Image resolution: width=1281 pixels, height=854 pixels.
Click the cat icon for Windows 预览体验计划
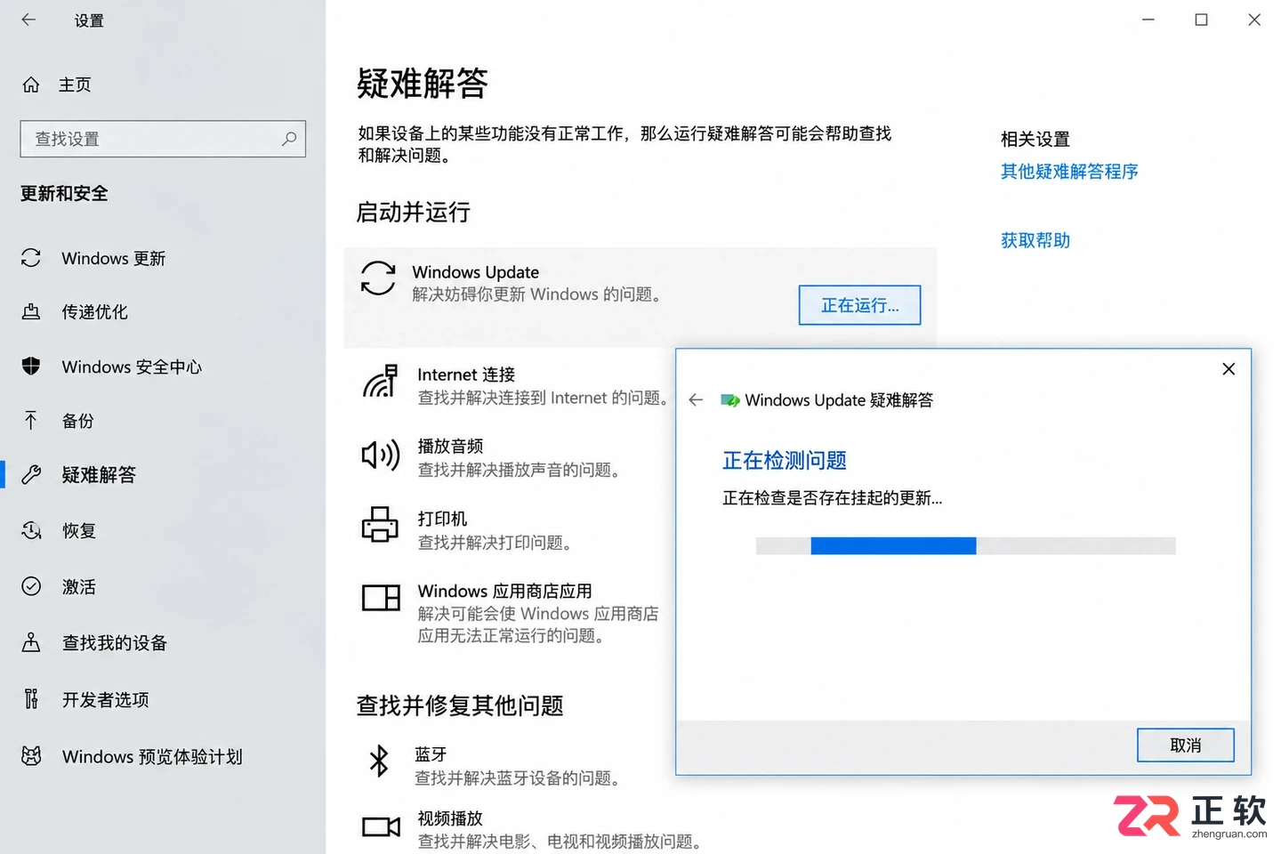[x=31, y=756]
